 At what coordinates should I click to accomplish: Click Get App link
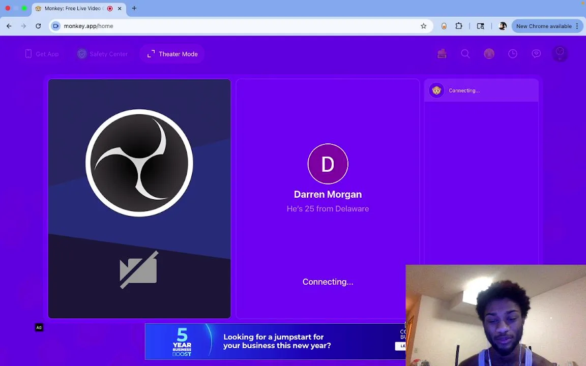pos(42,54)
